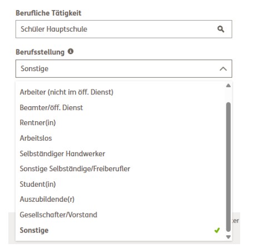Click the scrollbar up arrow
Viewport: 263px width, 248px height.
[229, 86]
